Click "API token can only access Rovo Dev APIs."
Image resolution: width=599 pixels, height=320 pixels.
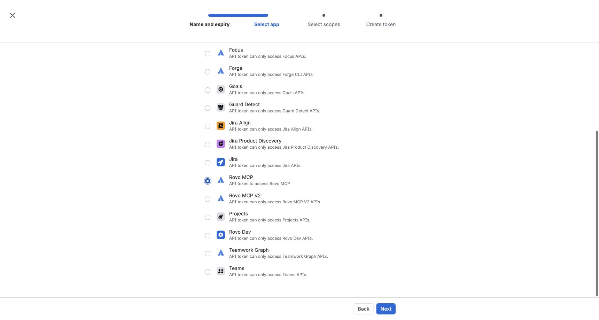pos(271,239)
